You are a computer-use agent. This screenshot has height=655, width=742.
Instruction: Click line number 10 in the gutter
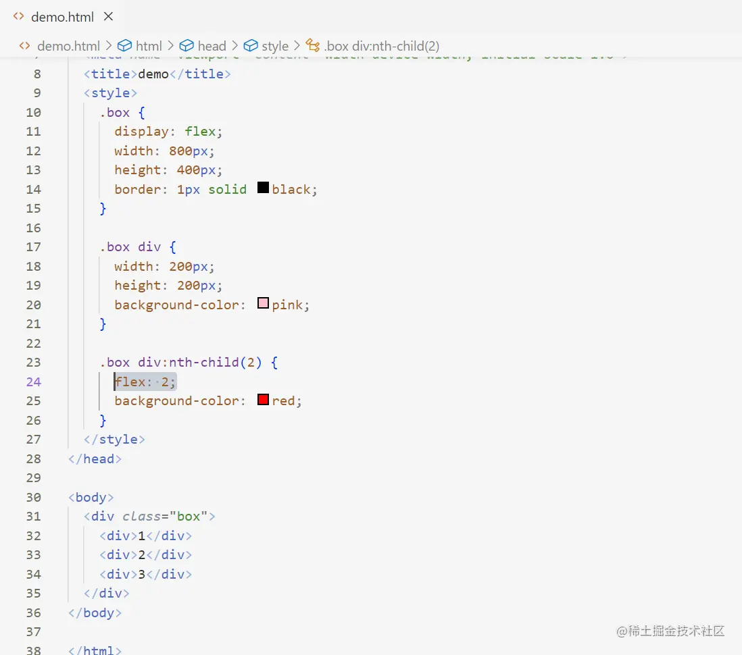[x=34, y=113]
